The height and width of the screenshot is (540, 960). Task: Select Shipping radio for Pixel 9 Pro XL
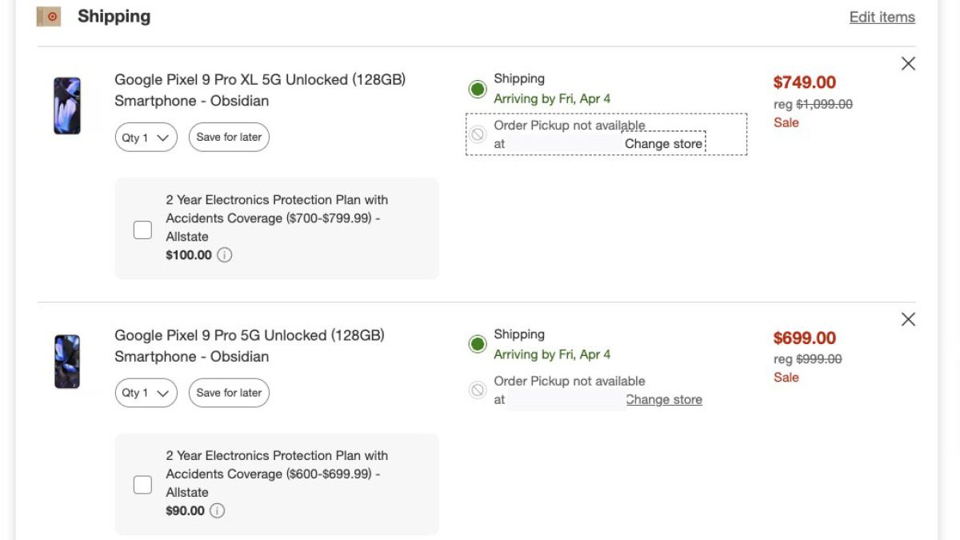coord(478,89)
